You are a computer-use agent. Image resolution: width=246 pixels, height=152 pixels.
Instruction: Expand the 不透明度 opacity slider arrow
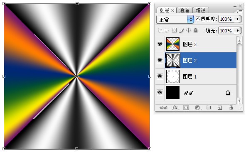coord(238,19)
